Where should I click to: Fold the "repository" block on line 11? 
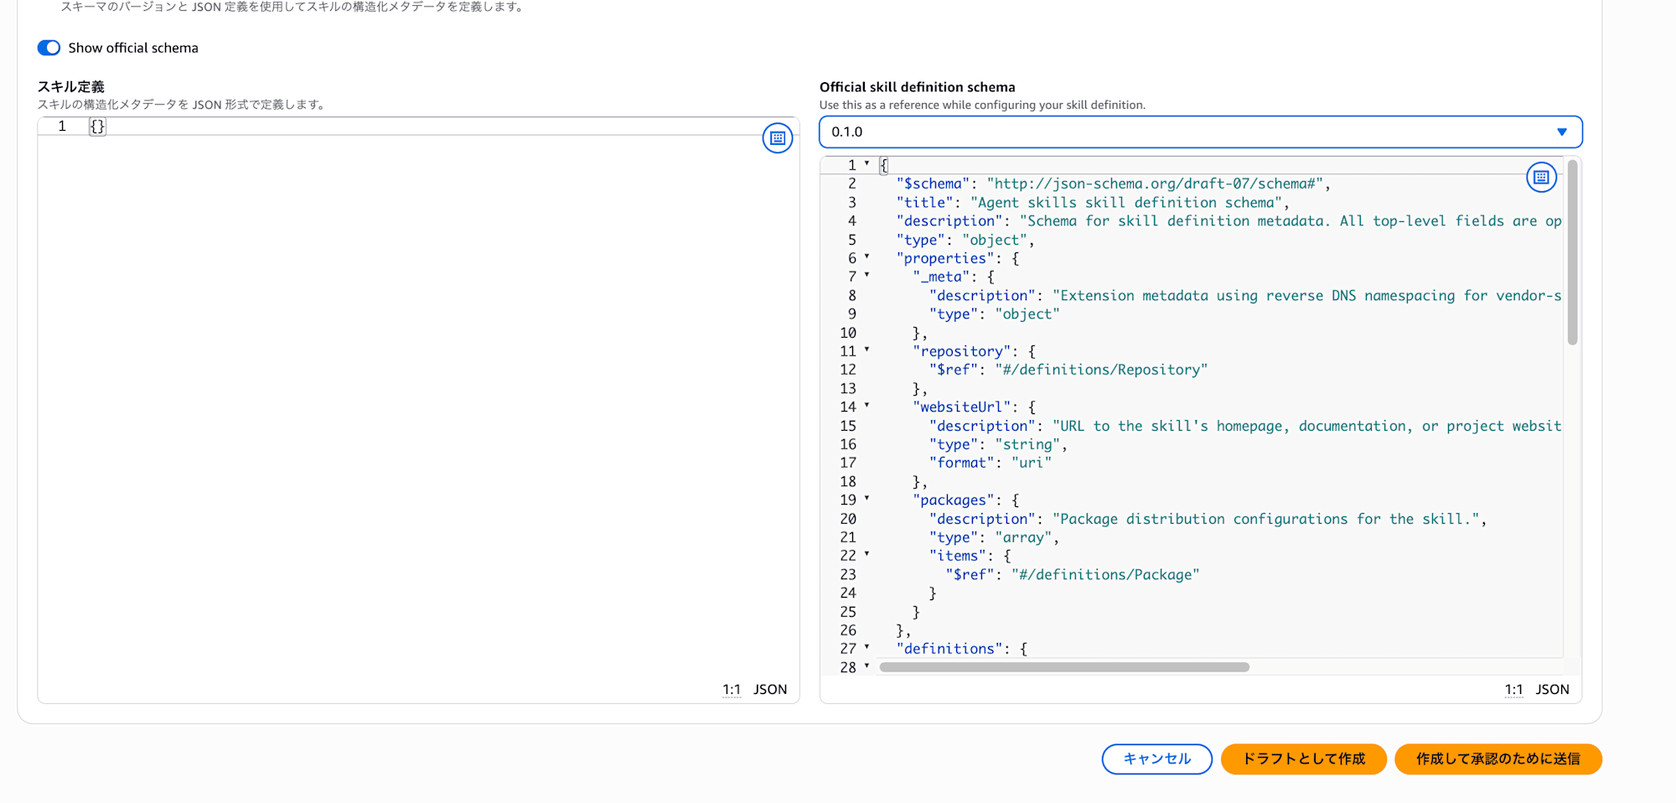[866, 350]
